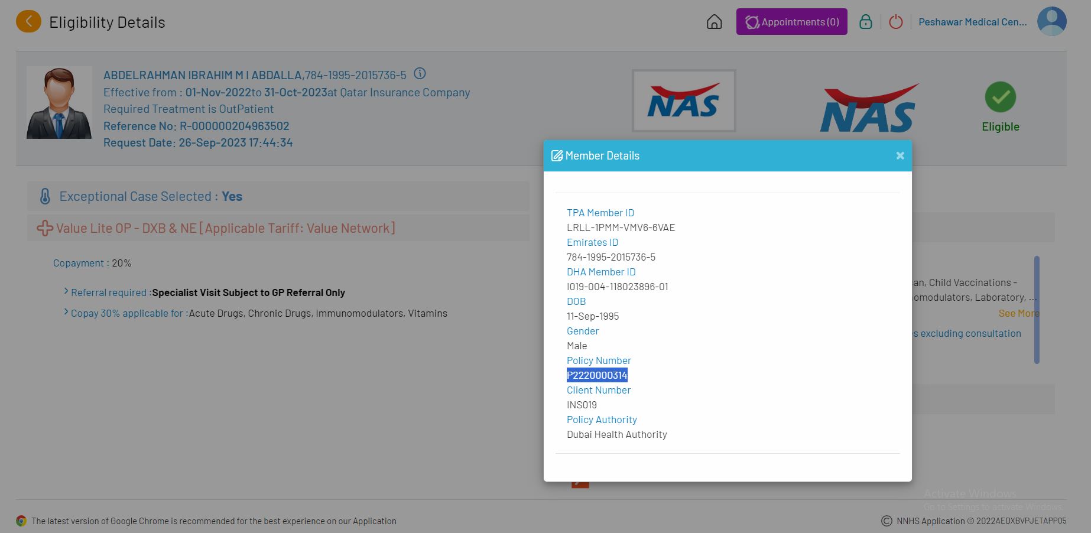Click the Member Details edit icon

pyautogui.click(x=557, y=156)
